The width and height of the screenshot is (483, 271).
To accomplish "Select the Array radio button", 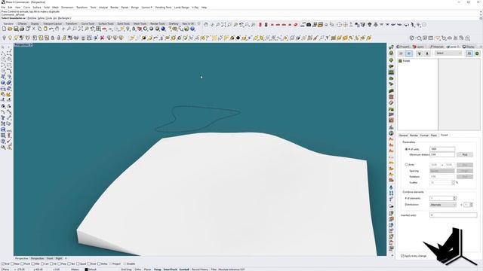I will [x=406, y=165].
